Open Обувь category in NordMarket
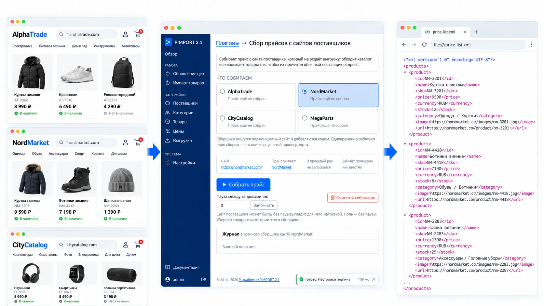The height and width of the screenshot is (306, 544). [37, 153]
